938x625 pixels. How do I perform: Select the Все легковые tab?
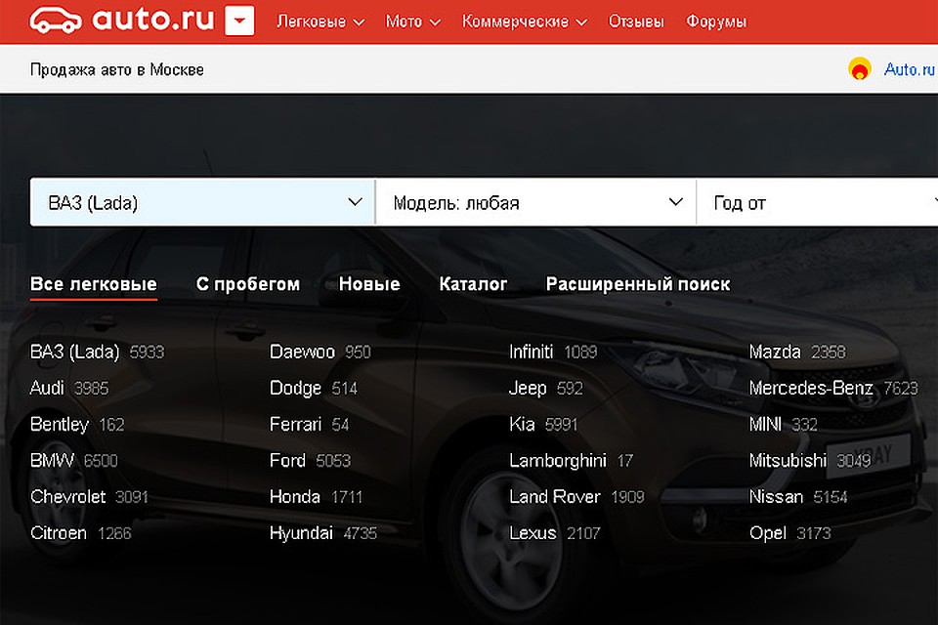click(94, 284)
